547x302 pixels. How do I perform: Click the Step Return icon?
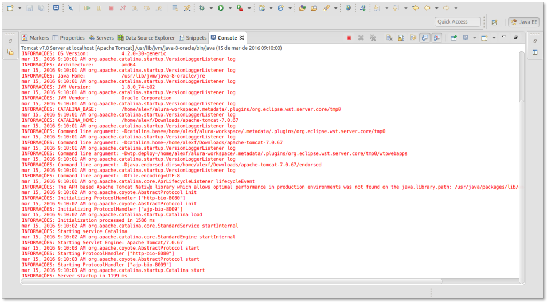point(159,7)
